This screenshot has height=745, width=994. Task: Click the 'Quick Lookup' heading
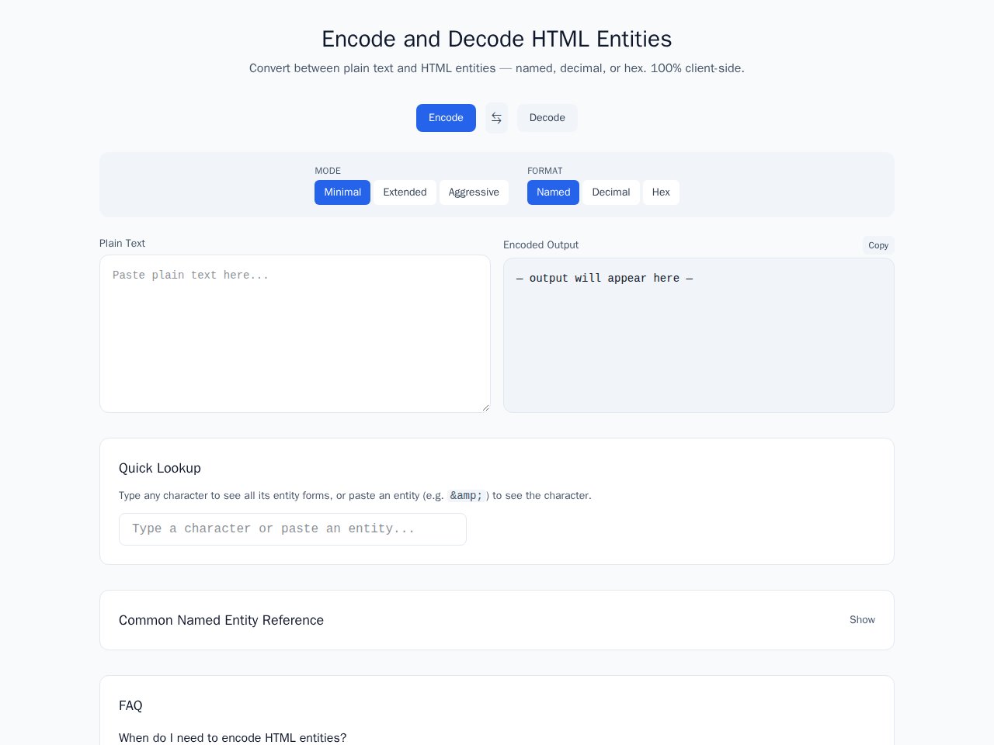click(160, 468)
